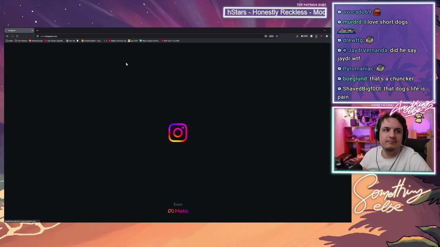The image size is (440, 247).
Task: View site security info shield icon
Action: point(38,36)
